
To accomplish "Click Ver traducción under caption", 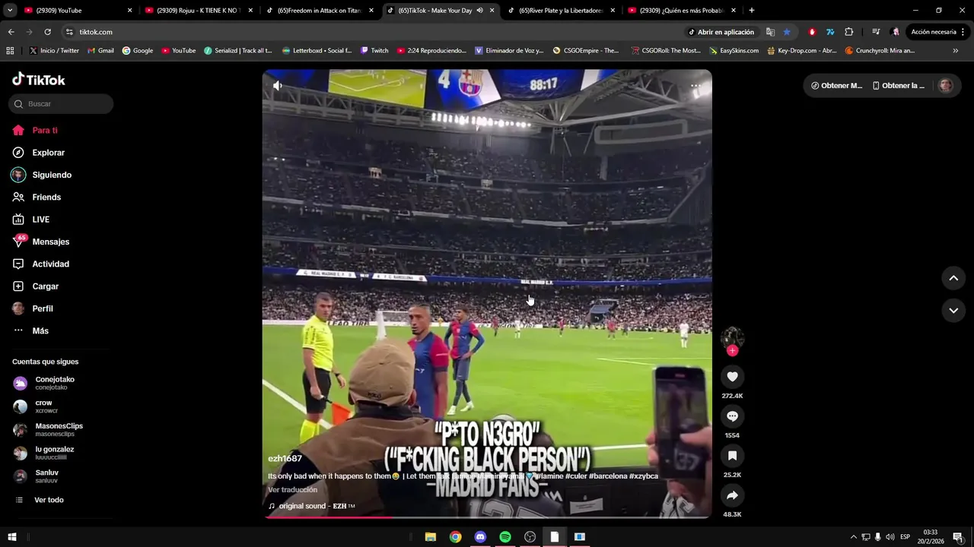I will pos(292,490).
